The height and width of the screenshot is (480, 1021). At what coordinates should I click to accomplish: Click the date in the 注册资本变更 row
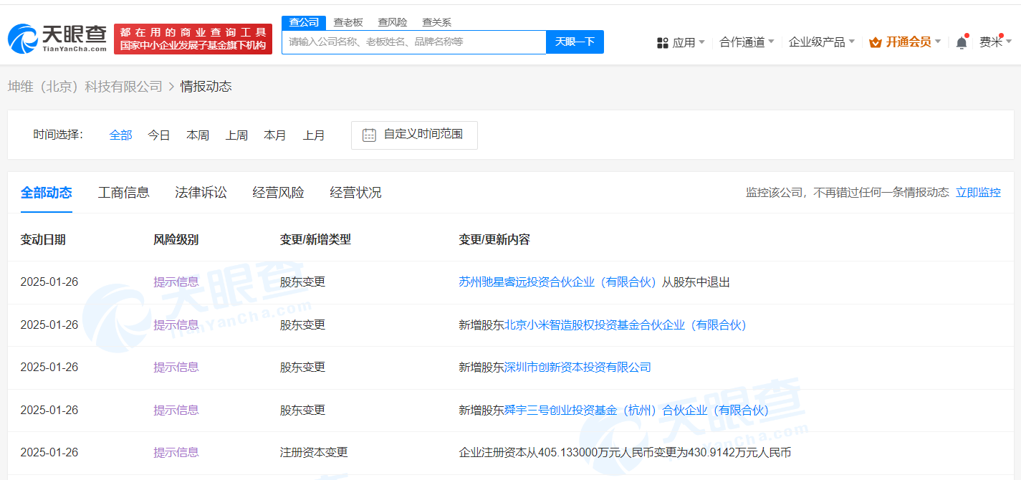49,452
